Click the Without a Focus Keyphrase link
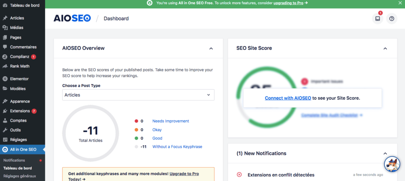Screen dimensions: 405x181 click(177, 147)
